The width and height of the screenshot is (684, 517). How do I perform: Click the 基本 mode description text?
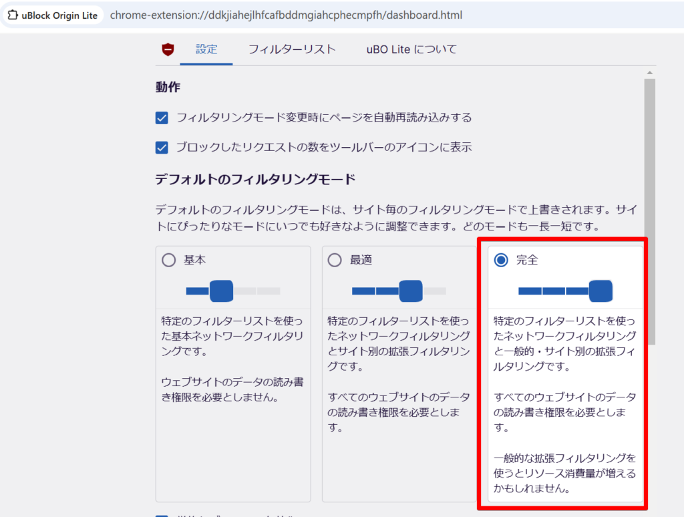click(232, 359)
